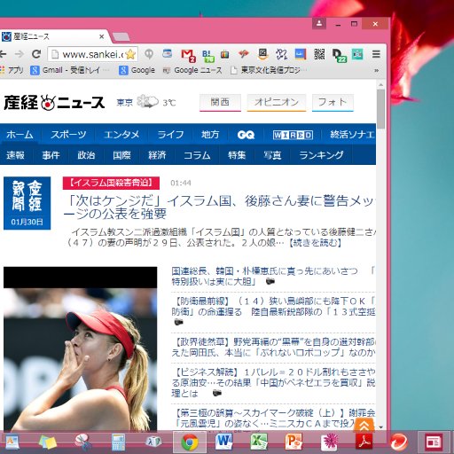The image size is (454, 454).
Task: Open the Google ニュース bookmark
Action: 192,70
